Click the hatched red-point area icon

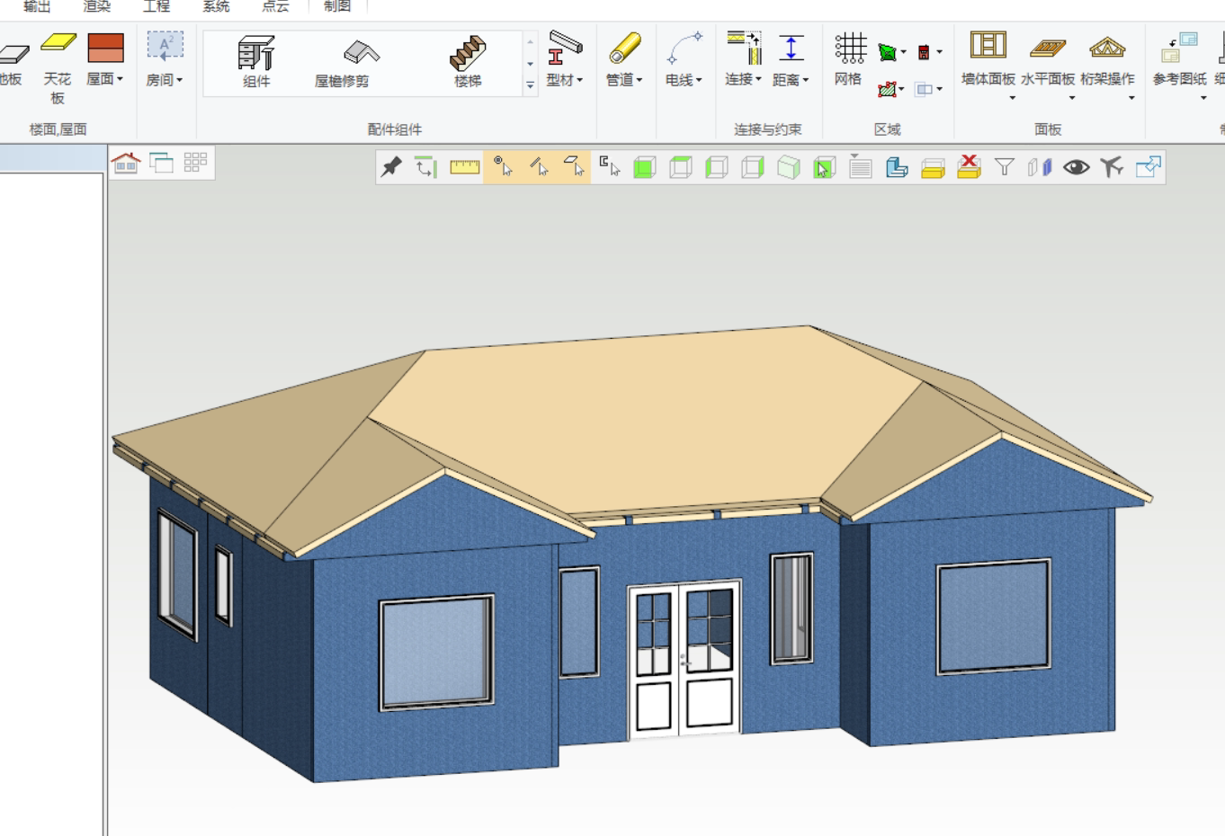click(888, 89)
